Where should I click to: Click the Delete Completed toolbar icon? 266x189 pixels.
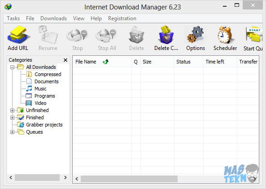[166, 35]
